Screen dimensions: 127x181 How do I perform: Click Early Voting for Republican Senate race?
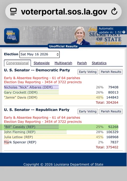pyautogui.click(x=88, y=111)
